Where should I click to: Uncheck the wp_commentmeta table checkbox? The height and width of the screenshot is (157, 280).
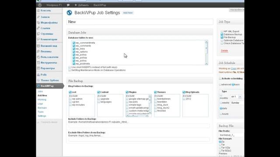pyautogui.click(x=74, y=43)
